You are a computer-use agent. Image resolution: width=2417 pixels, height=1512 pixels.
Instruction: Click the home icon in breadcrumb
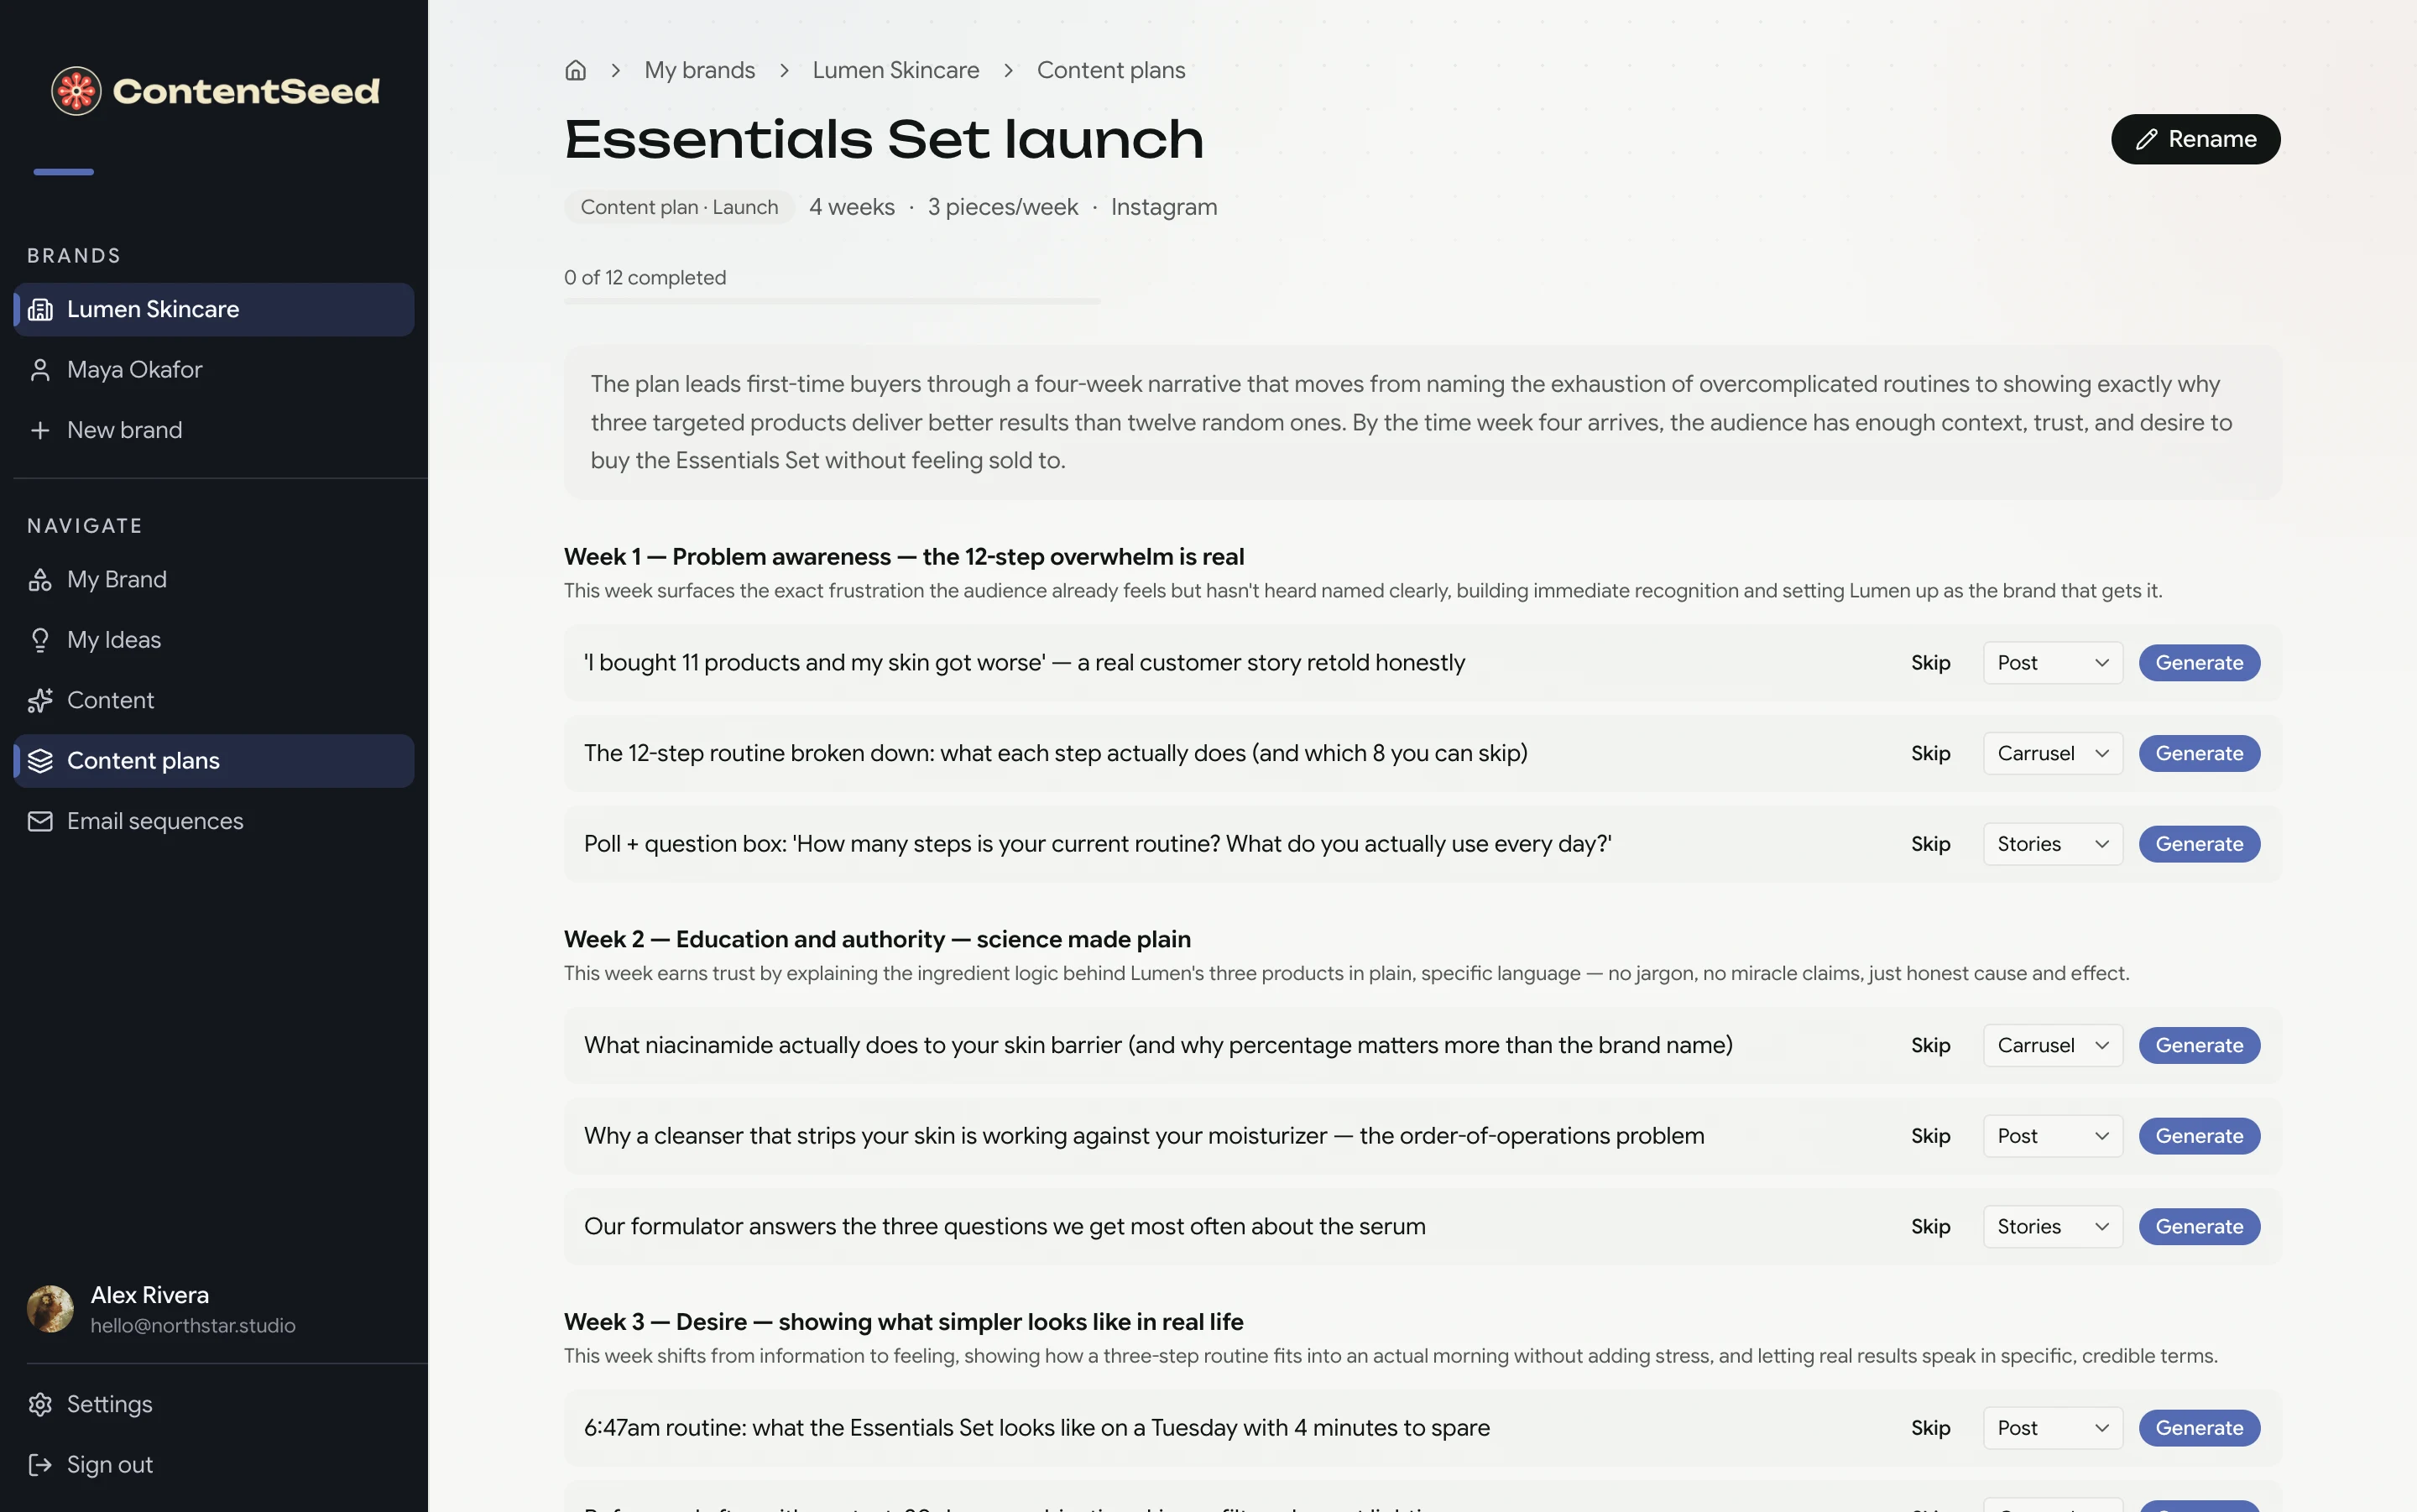tap(575, 70)
